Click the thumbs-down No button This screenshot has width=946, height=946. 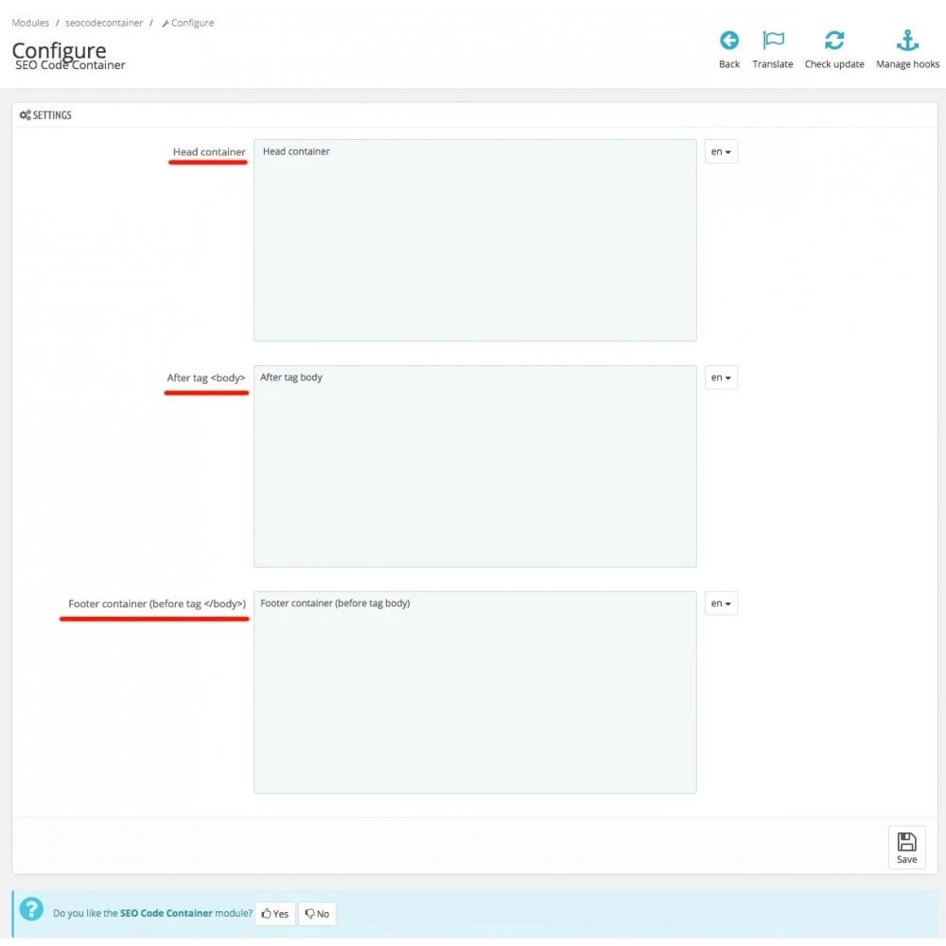[x=317, y=914]
